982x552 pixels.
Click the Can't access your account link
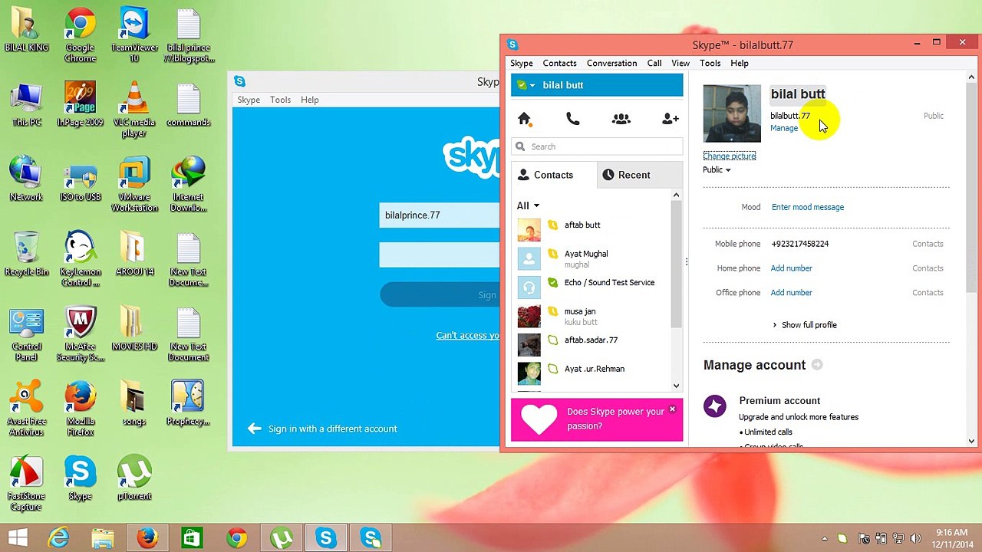pyautogui.click(x=467, y=335)
